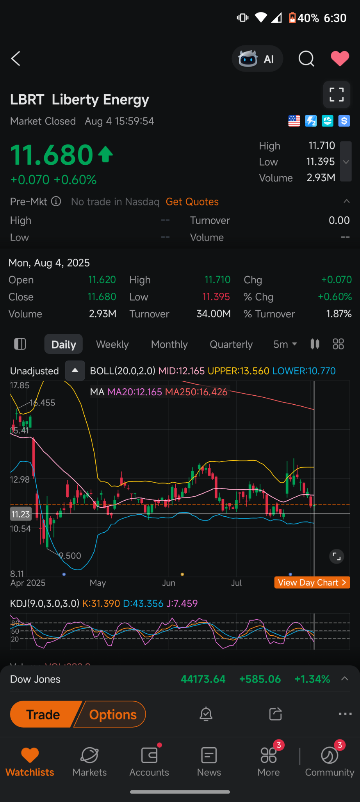The height and width of the screenshot is (802, 360).
Task: Toggle the chart side panel icon beside Daily
Action: [20, 344]
